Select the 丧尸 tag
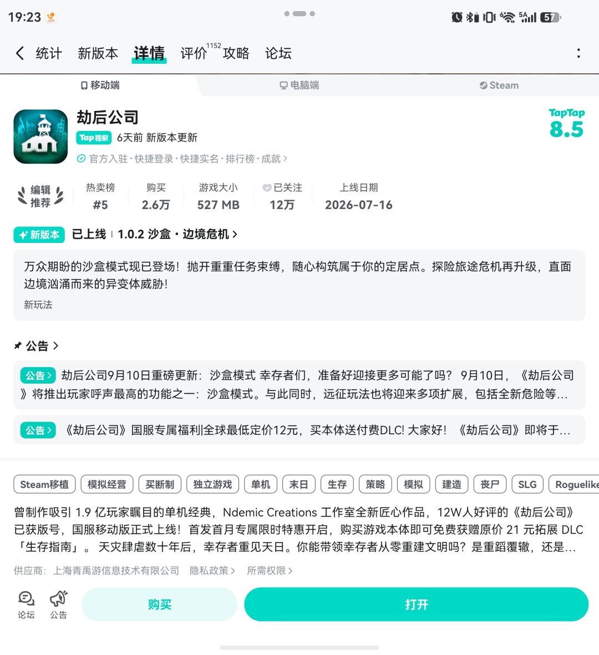Screen dimensions: 599x655 point(490,485)
